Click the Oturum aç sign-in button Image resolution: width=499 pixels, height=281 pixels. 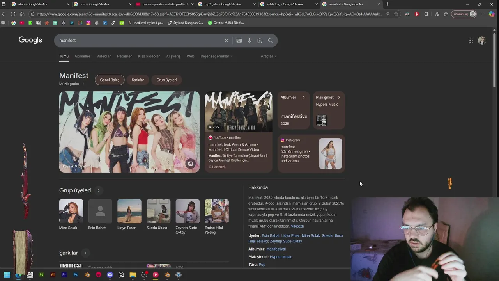coord(464,14)
